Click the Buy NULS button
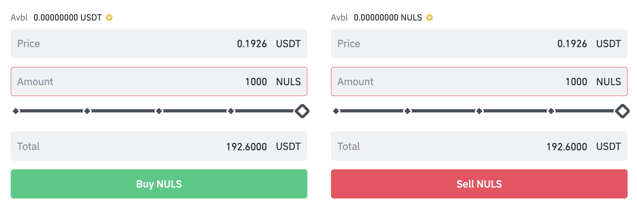This screenshot has width=637, height=204. click(159, 184)
